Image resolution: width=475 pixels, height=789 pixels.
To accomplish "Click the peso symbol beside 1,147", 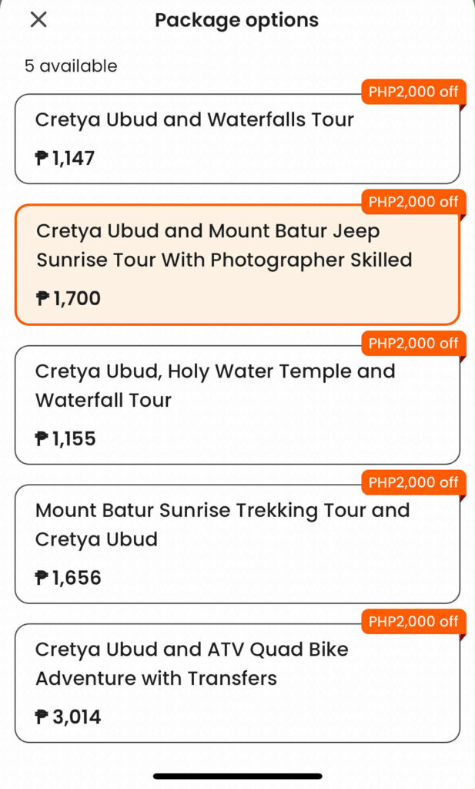I will pos(42,159).
